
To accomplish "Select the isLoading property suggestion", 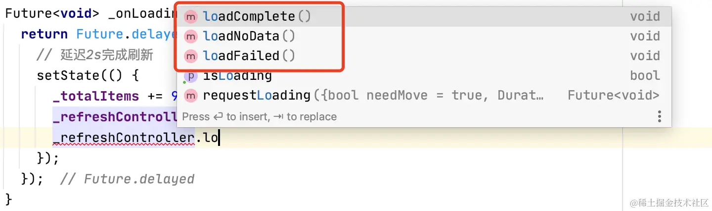I will [x=424, y=75].
